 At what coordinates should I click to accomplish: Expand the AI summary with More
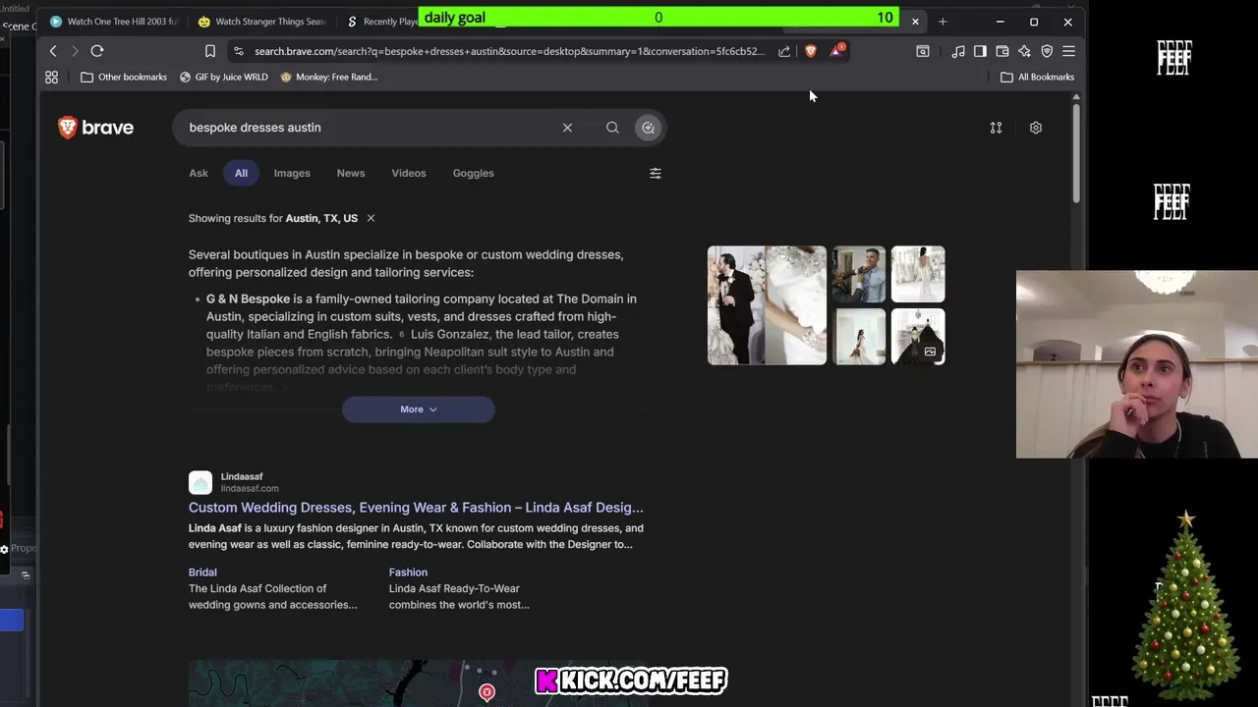(418, 409)
